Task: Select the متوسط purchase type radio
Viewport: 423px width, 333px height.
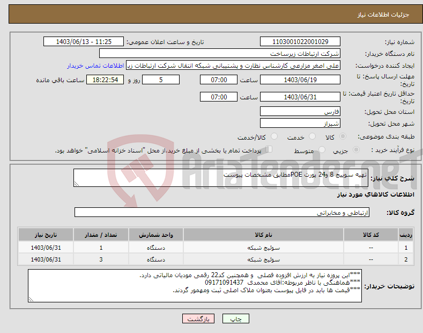Action: 322,149
